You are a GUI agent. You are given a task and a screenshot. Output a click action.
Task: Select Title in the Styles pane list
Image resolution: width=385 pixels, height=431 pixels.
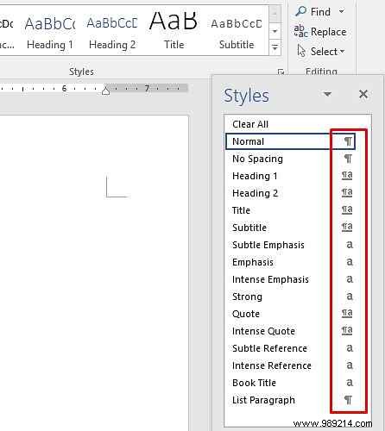(x=290, y=210)
